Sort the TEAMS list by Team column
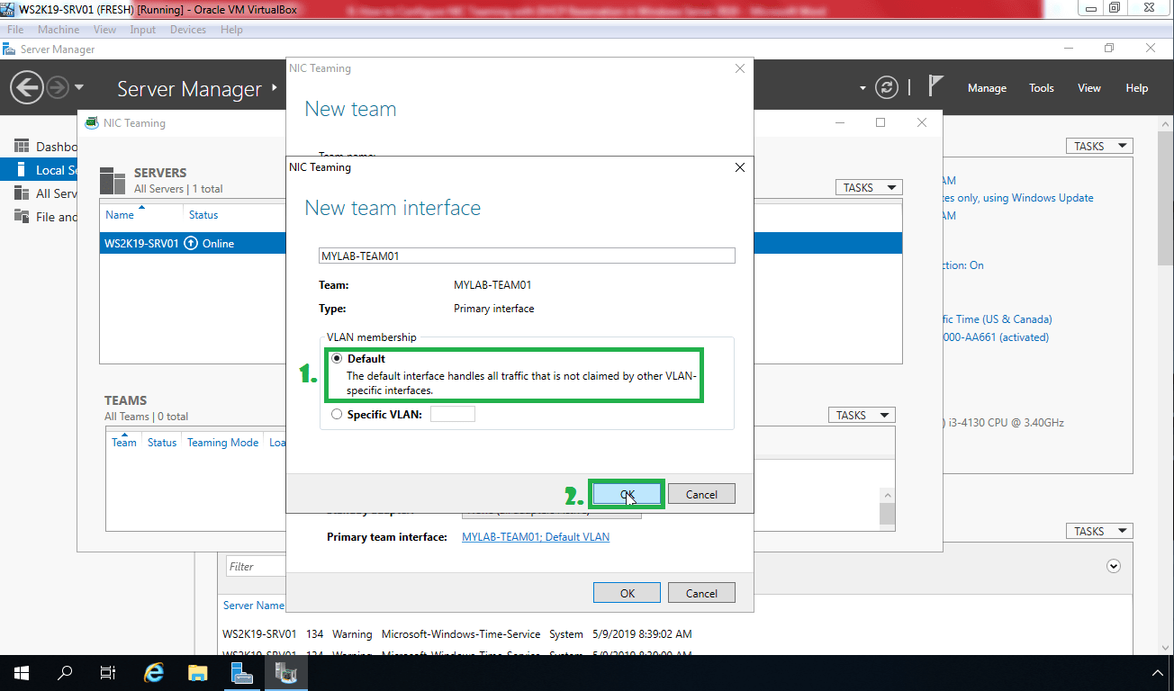The height and width of the screenshot is (691, 1174). tap(124, 443)
